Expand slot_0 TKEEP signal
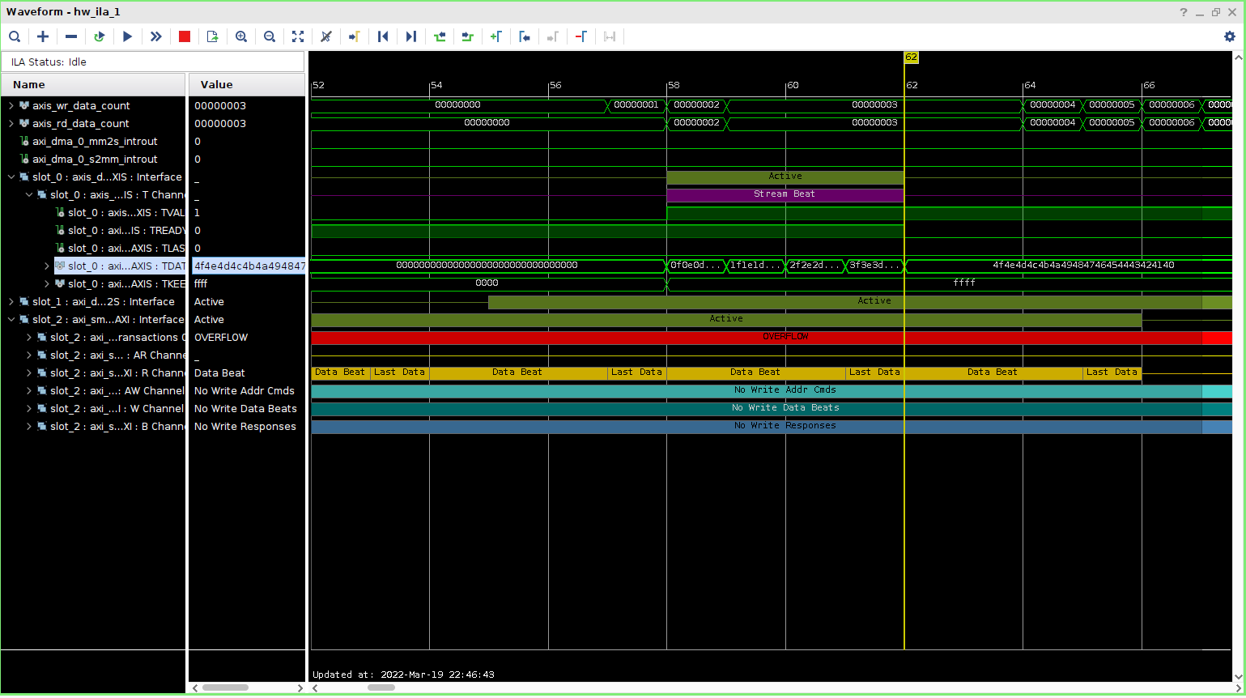The height and width of the screenshot is (698, 1246). coord(47,284)
